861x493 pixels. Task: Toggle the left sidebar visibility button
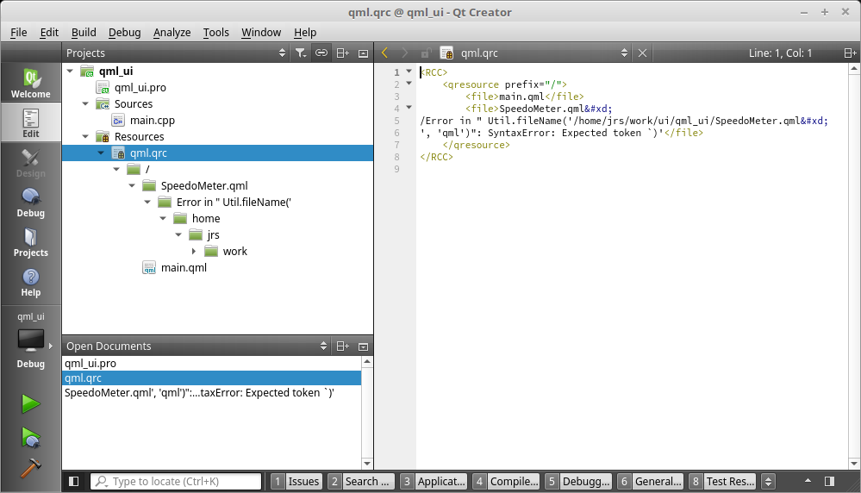[x=74, y=481]
